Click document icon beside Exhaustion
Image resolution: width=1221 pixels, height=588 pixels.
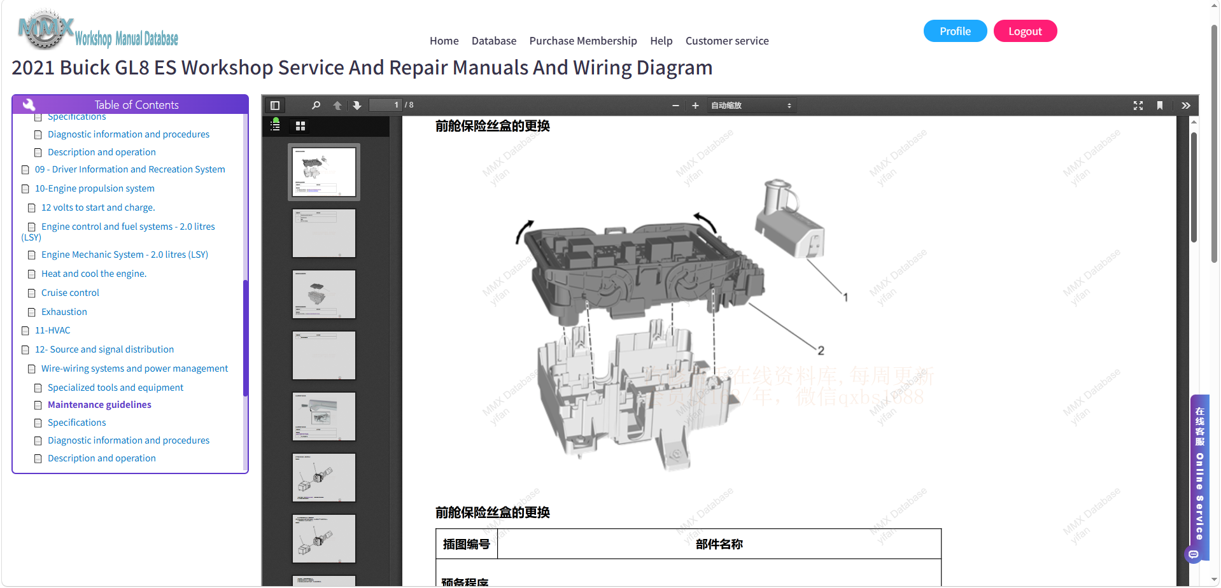(x=32, y=312)
